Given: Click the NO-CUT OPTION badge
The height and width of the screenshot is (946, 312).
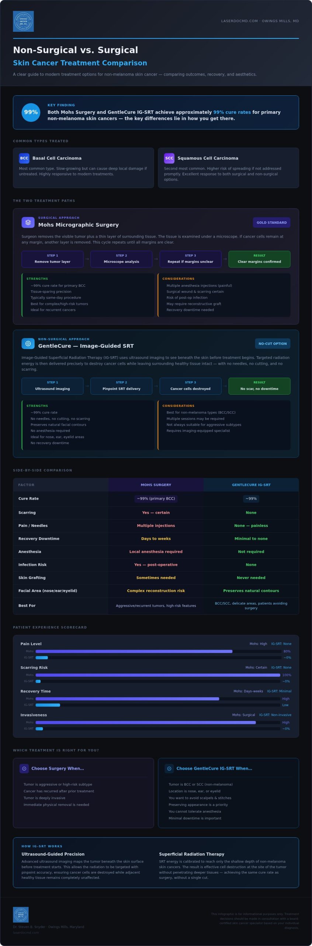Looking at the screenshot, I should (x=273, y=344).
